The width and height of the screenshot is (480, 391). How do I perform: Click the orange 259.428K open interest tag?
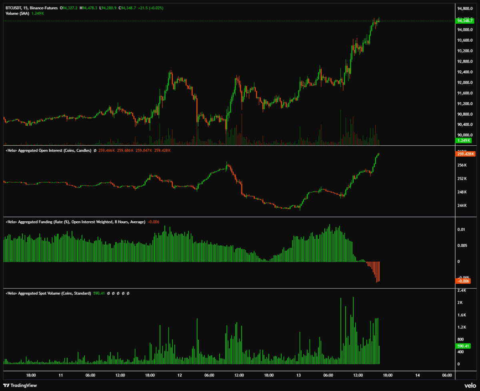[465, 154]
